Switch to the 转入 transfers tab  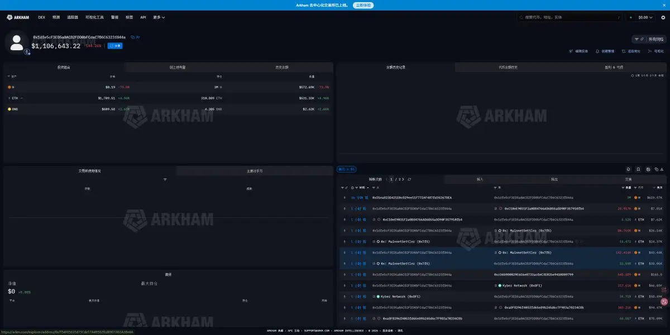tap(480, 179)
